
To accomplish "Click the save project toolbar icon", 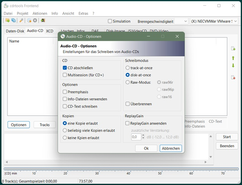I will tap(13, 20).
